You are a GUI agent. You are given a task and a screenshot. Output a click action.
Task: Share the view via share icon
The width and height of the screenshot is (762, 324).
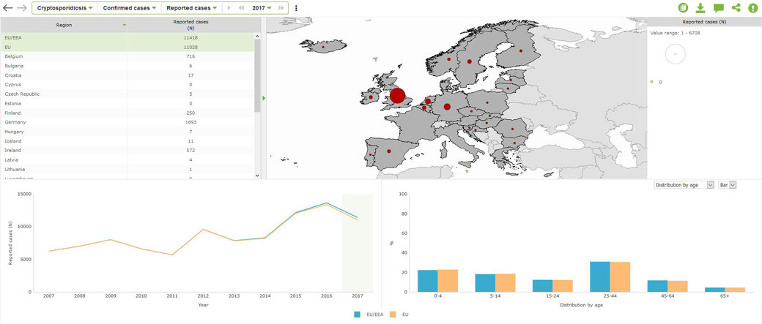coord(736,8)
